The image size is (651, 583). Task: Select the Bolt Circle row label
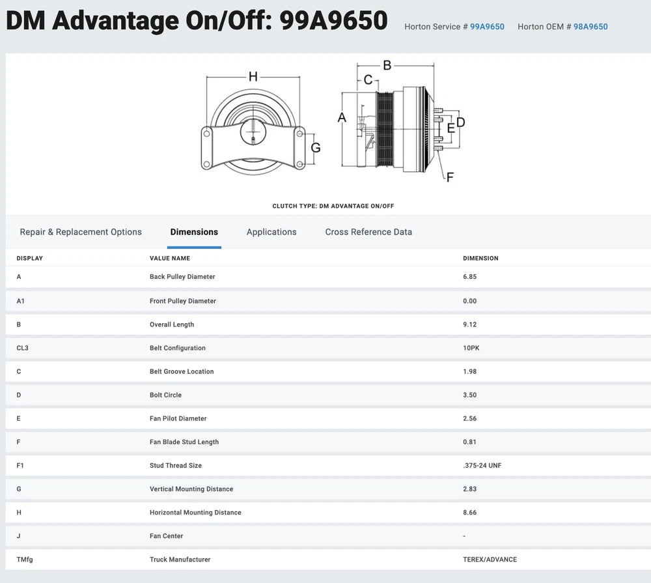click(165, 395)
